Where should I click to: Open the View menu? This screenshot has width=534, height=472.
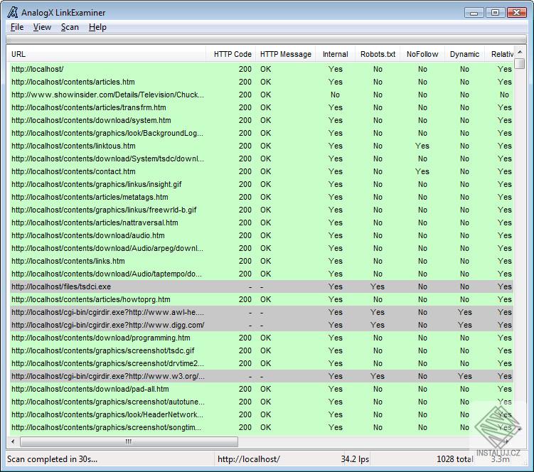(42, 27)
